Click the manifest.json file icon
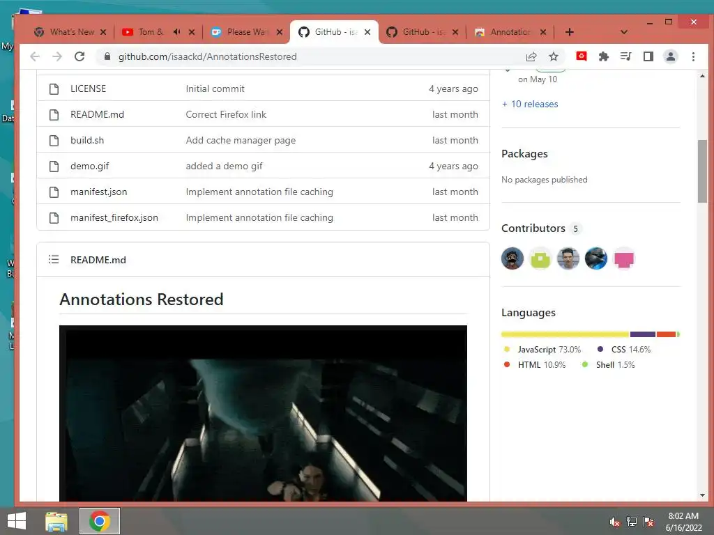The height and width of the screenshot is (535, 714). click(54, 192)
